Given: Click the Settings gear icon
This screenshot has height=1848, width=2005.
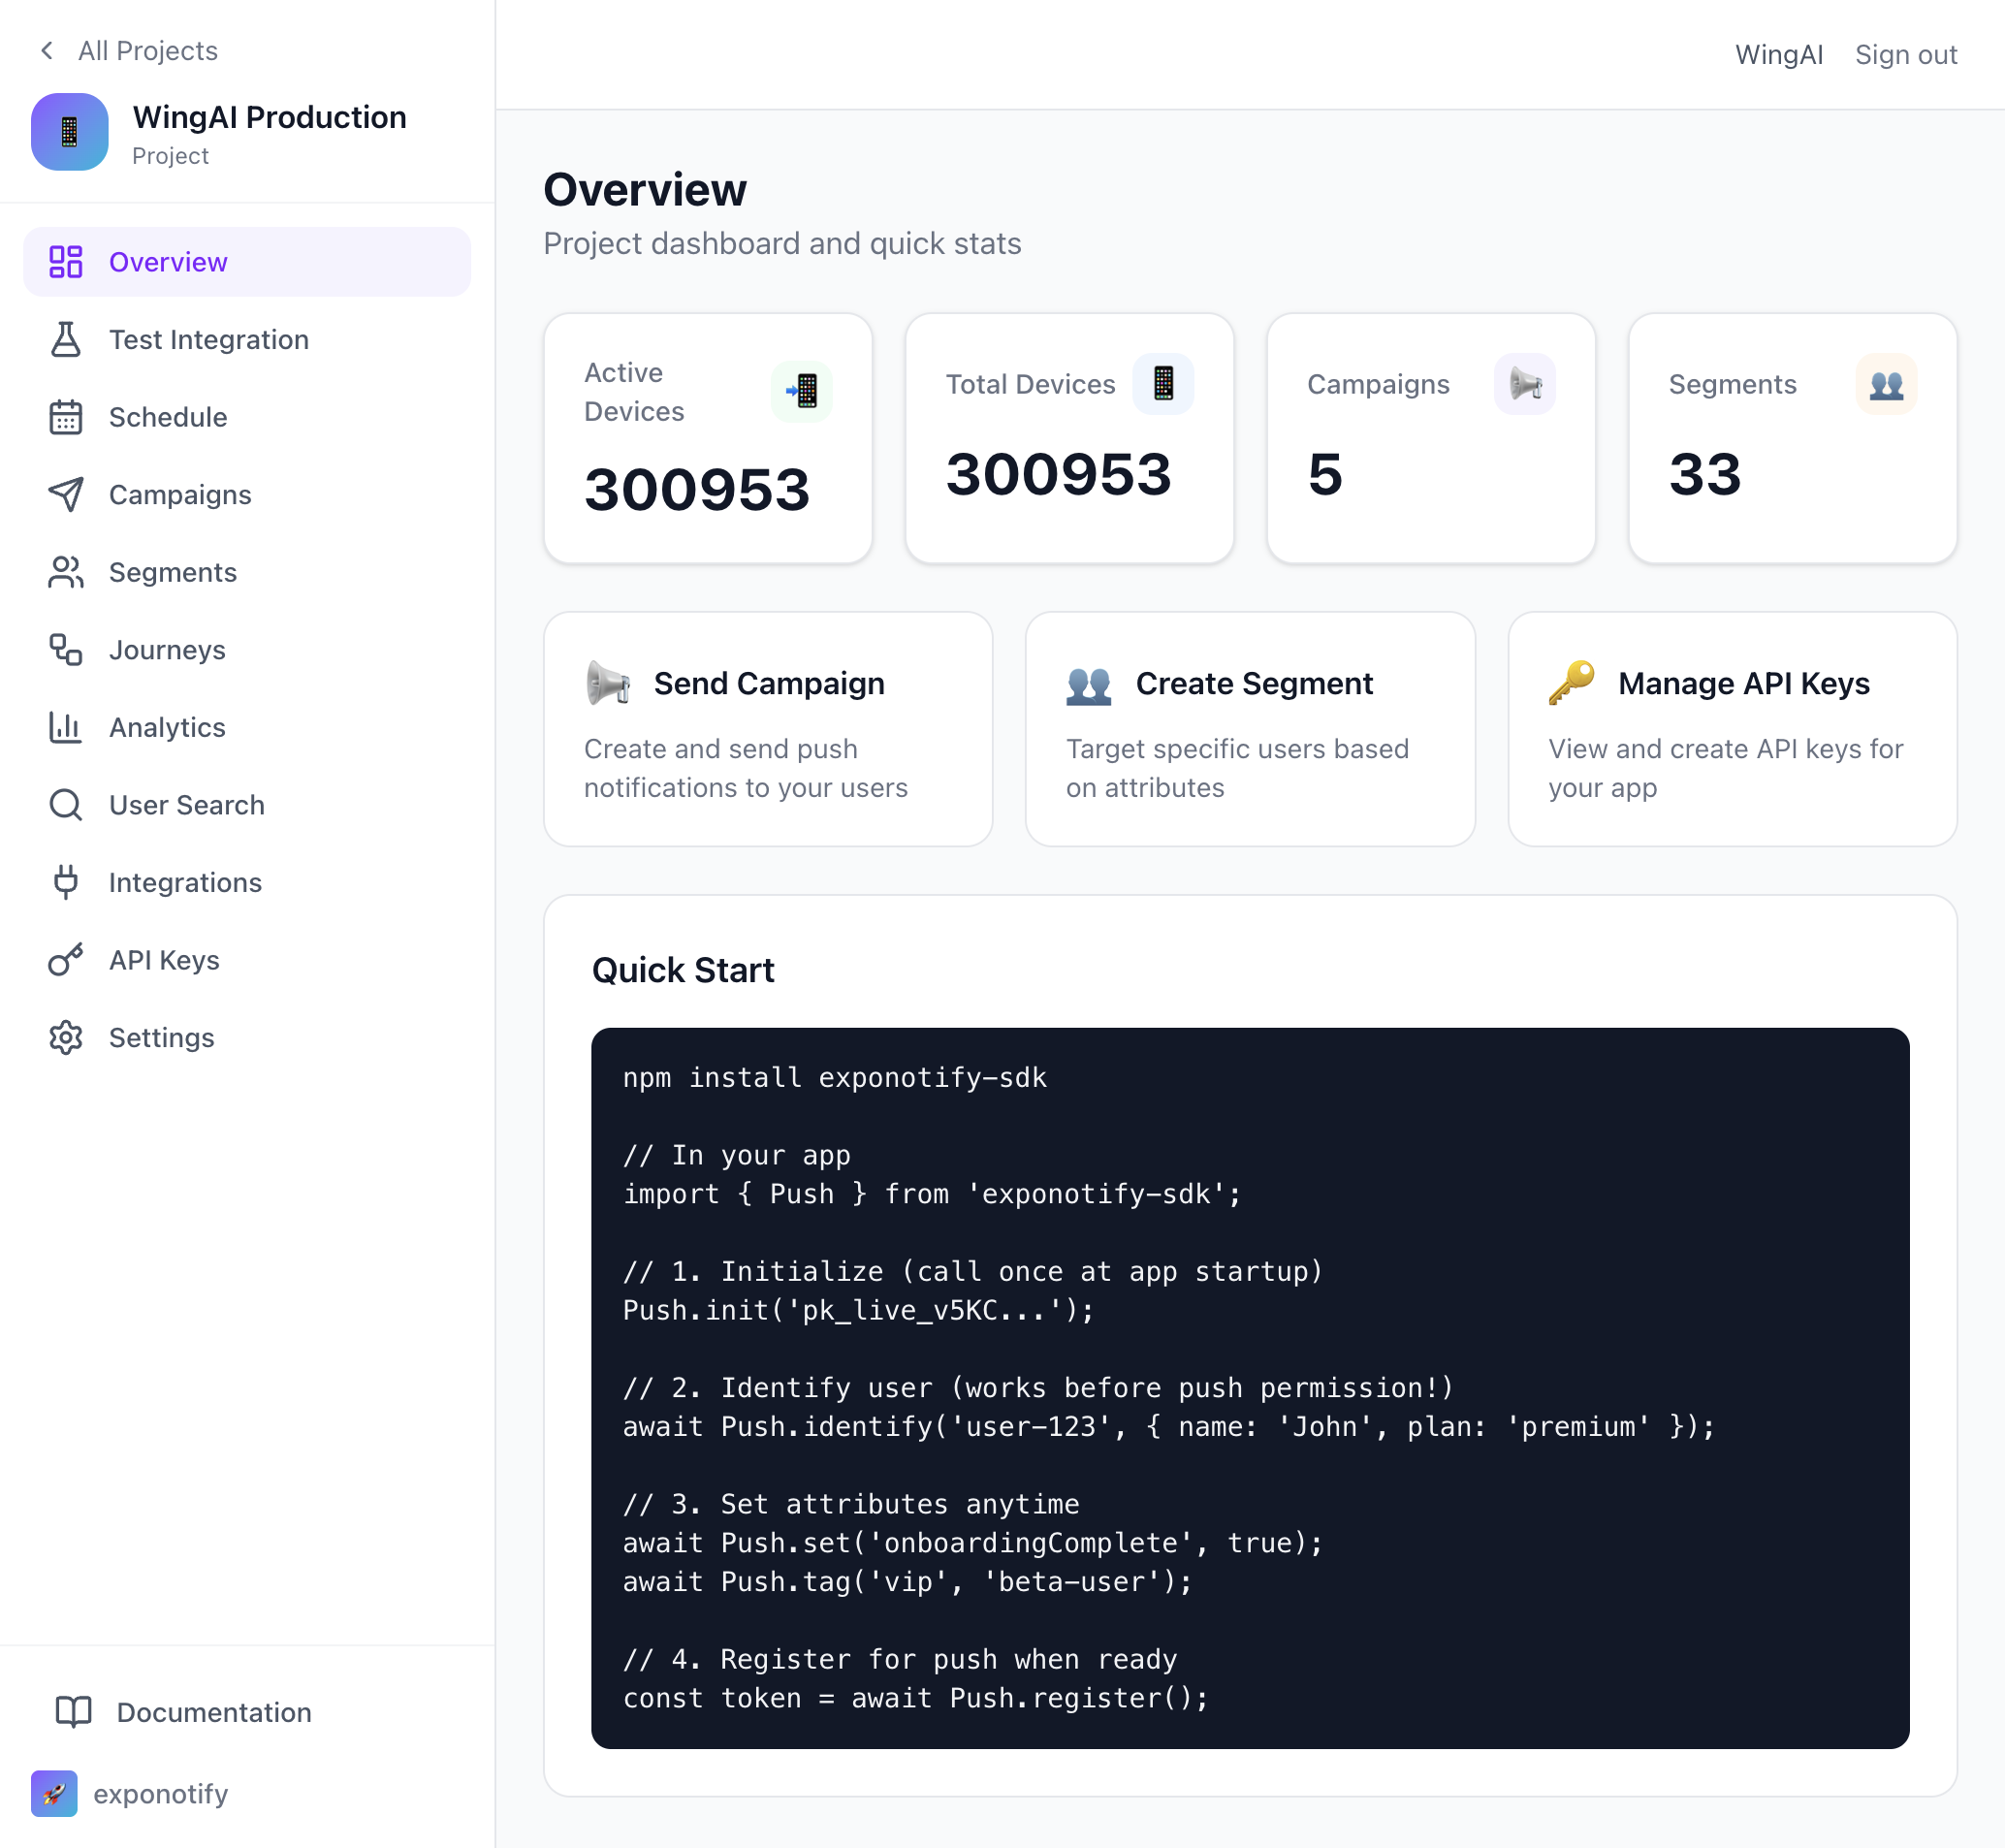Looking at the screenshot, I should click(x=65, y=1037).
